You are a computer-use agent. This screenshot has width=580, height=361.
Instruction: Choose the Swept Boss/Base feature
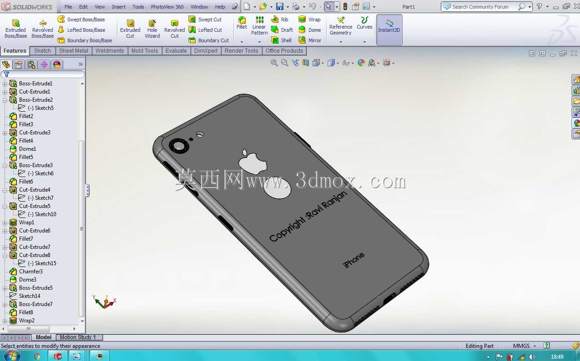coord(81,20)
